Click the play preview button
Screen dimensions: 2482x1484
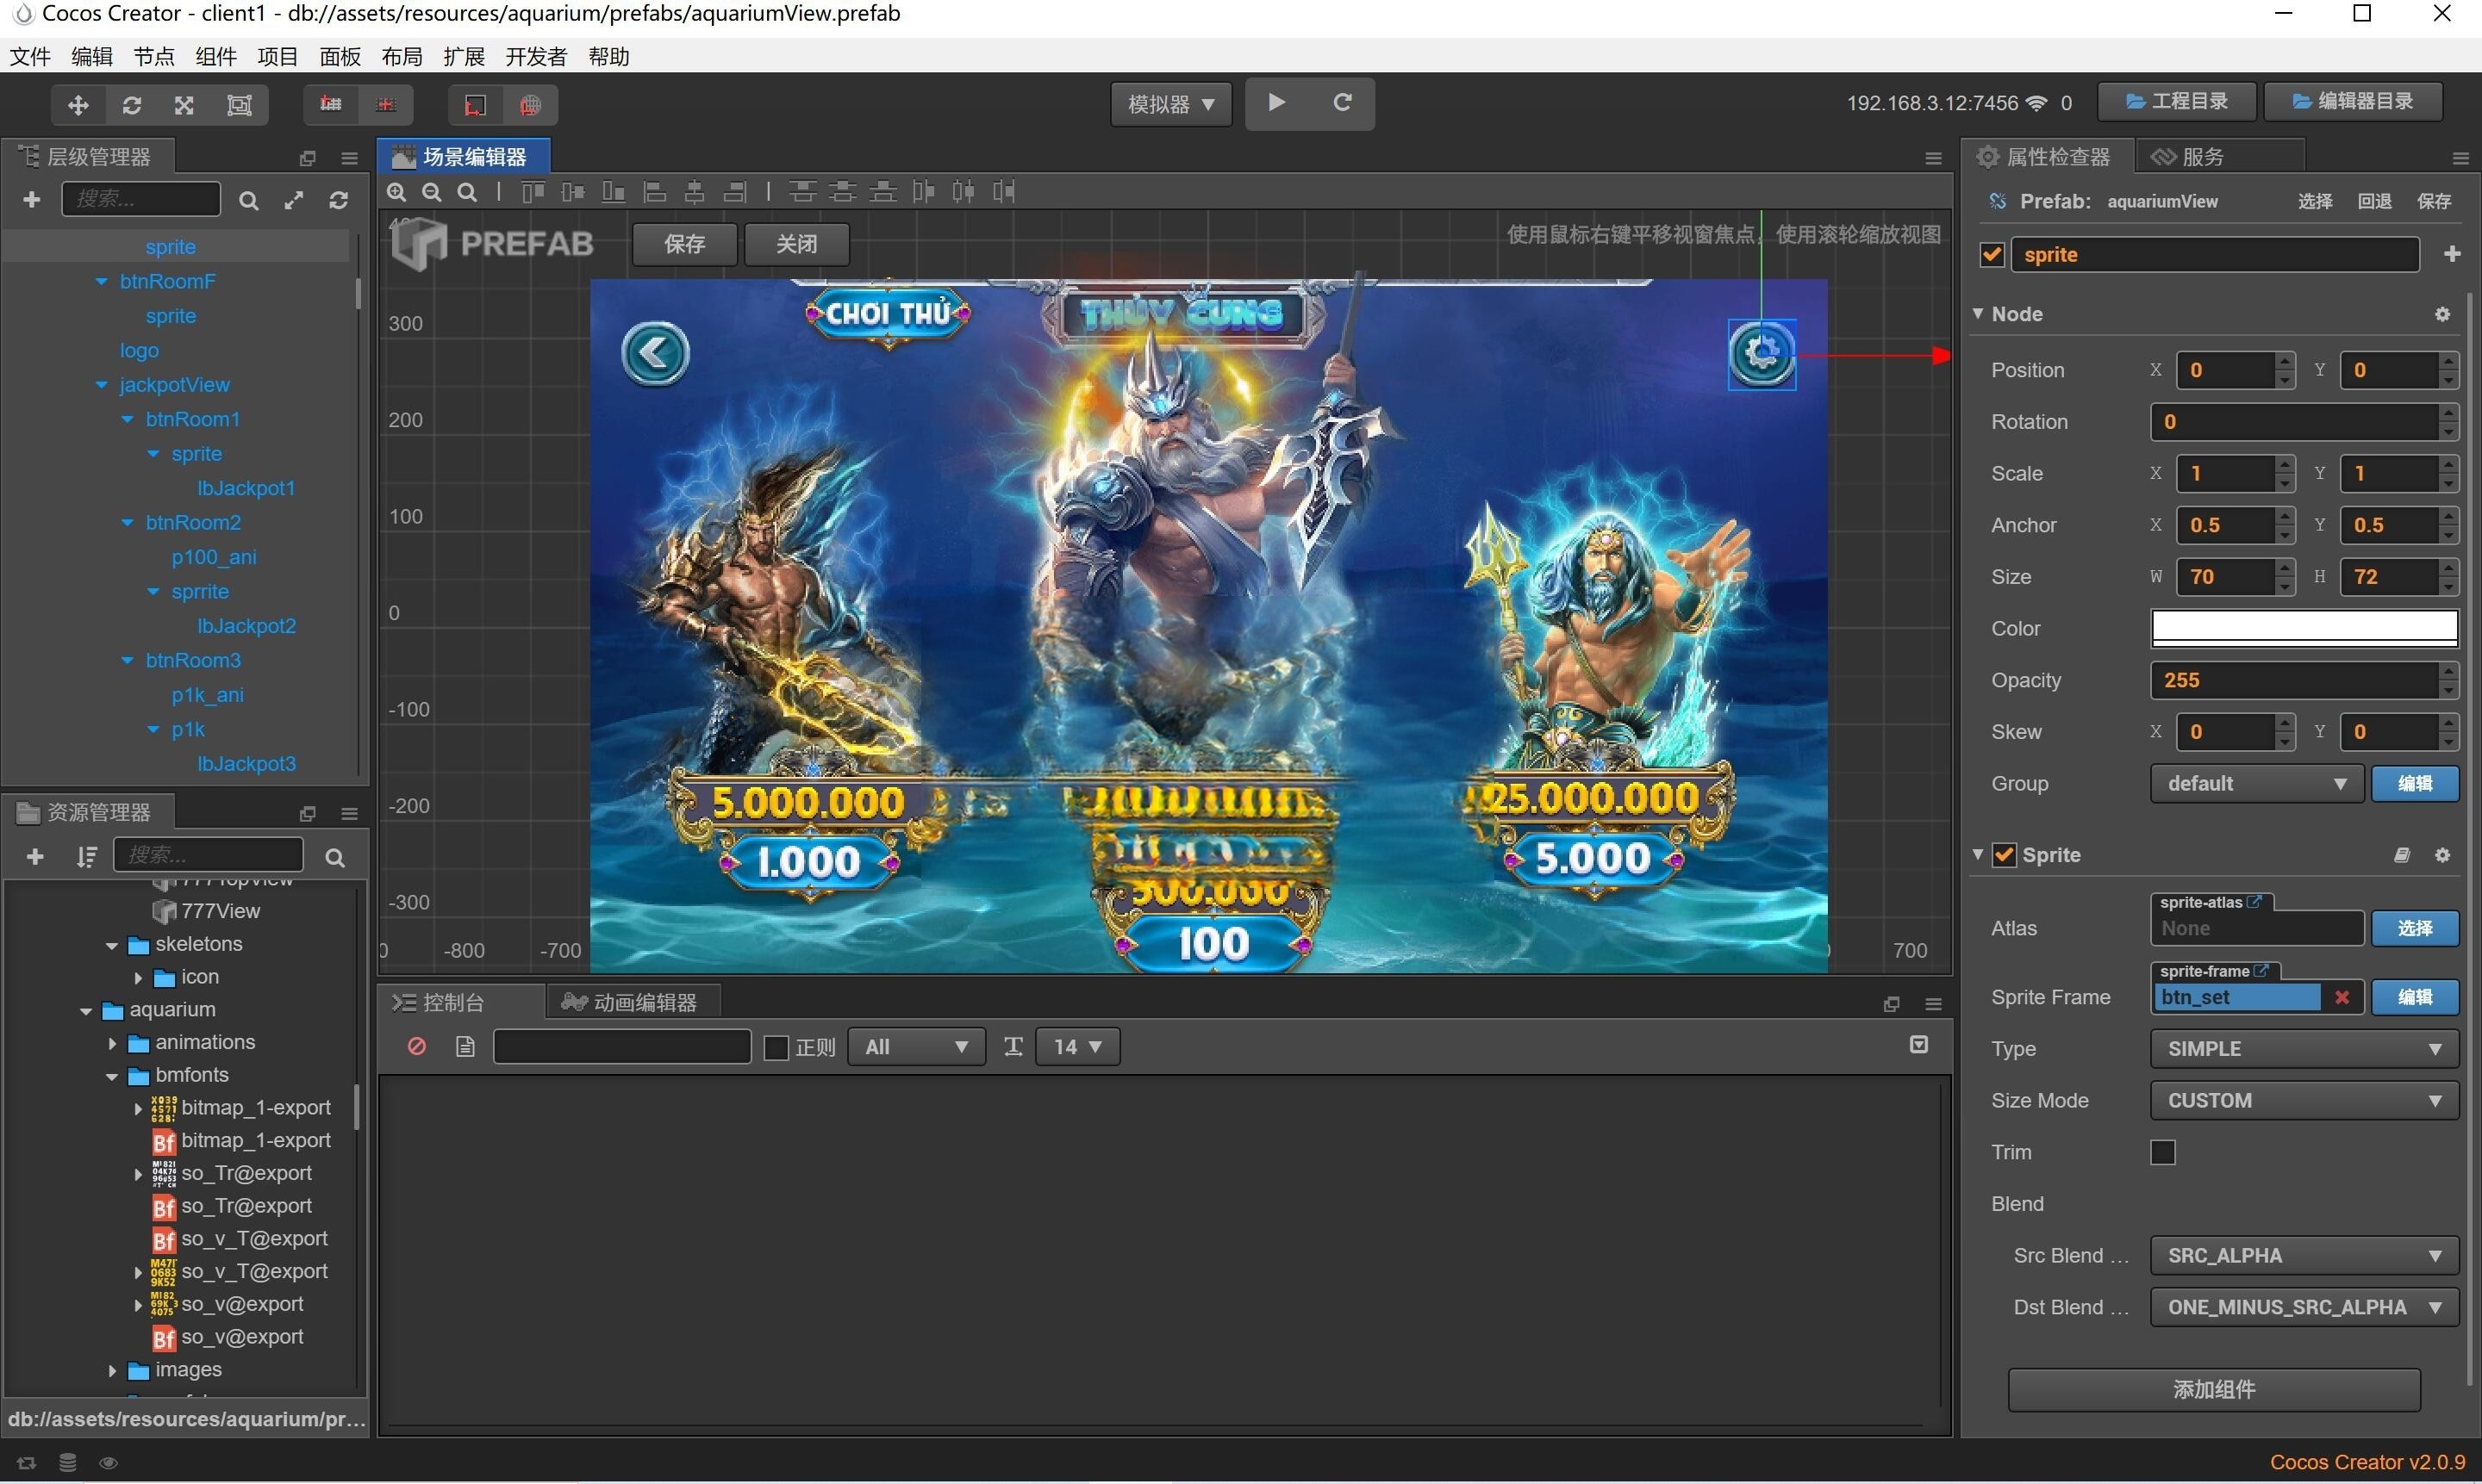1276,103
